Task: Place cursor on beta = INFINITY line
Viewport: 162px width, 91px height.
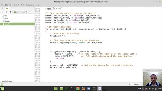Action: tap(64, 56)
